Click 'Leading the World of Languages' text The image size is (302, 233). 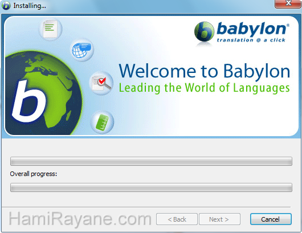tap(205, 88)
